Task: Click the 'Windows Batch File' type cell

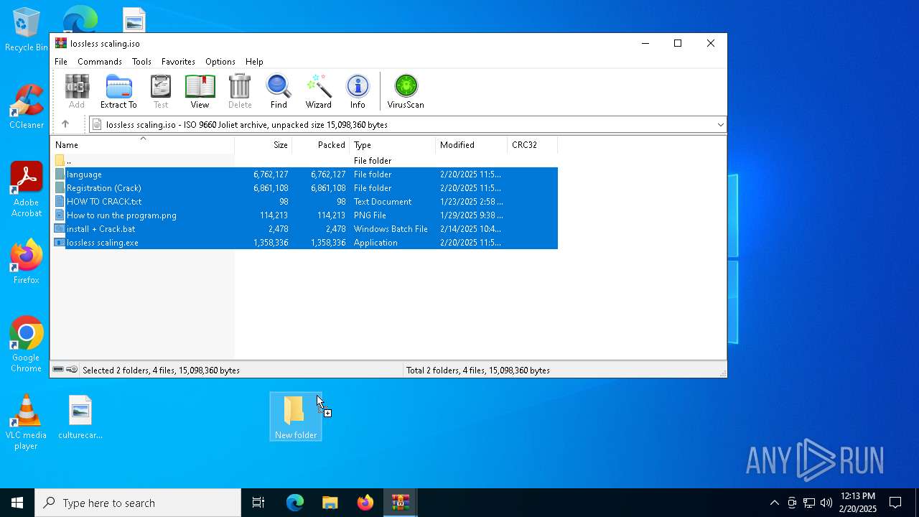Action: 391,229
